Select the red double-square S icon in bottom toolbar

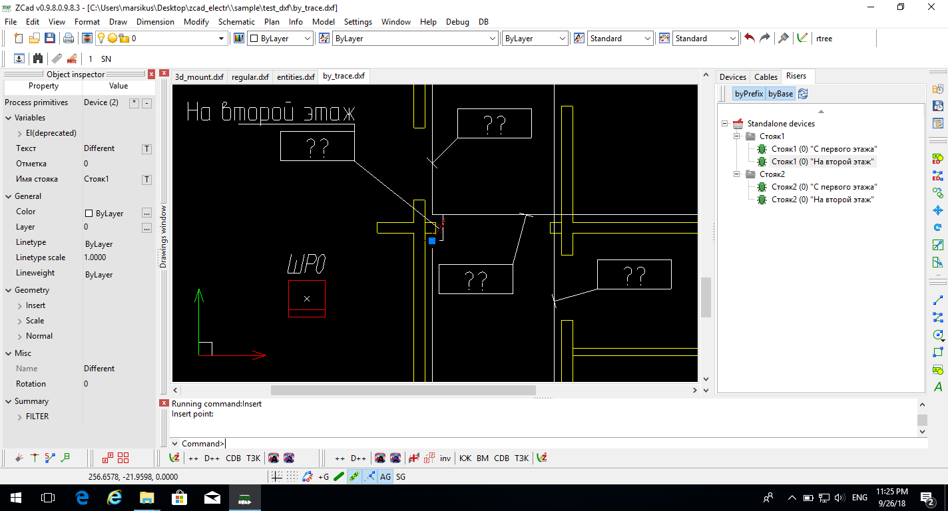[x=107, y=458]
